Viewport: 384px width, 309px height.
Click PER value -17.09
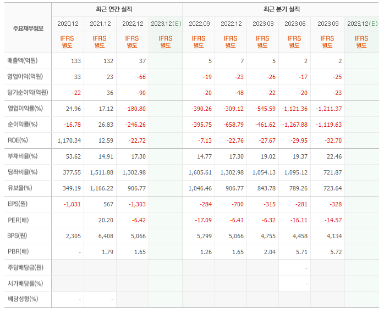tap(203, 220)
